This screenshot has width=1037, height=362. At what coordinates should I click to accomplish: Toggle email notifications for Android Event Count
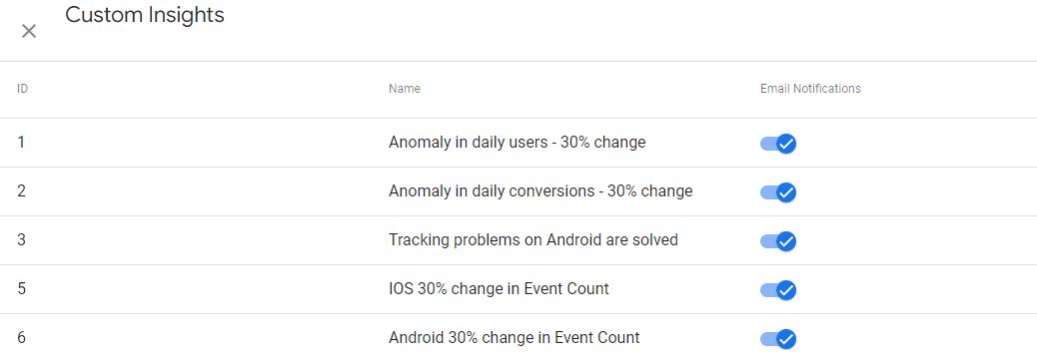(777, 339)
